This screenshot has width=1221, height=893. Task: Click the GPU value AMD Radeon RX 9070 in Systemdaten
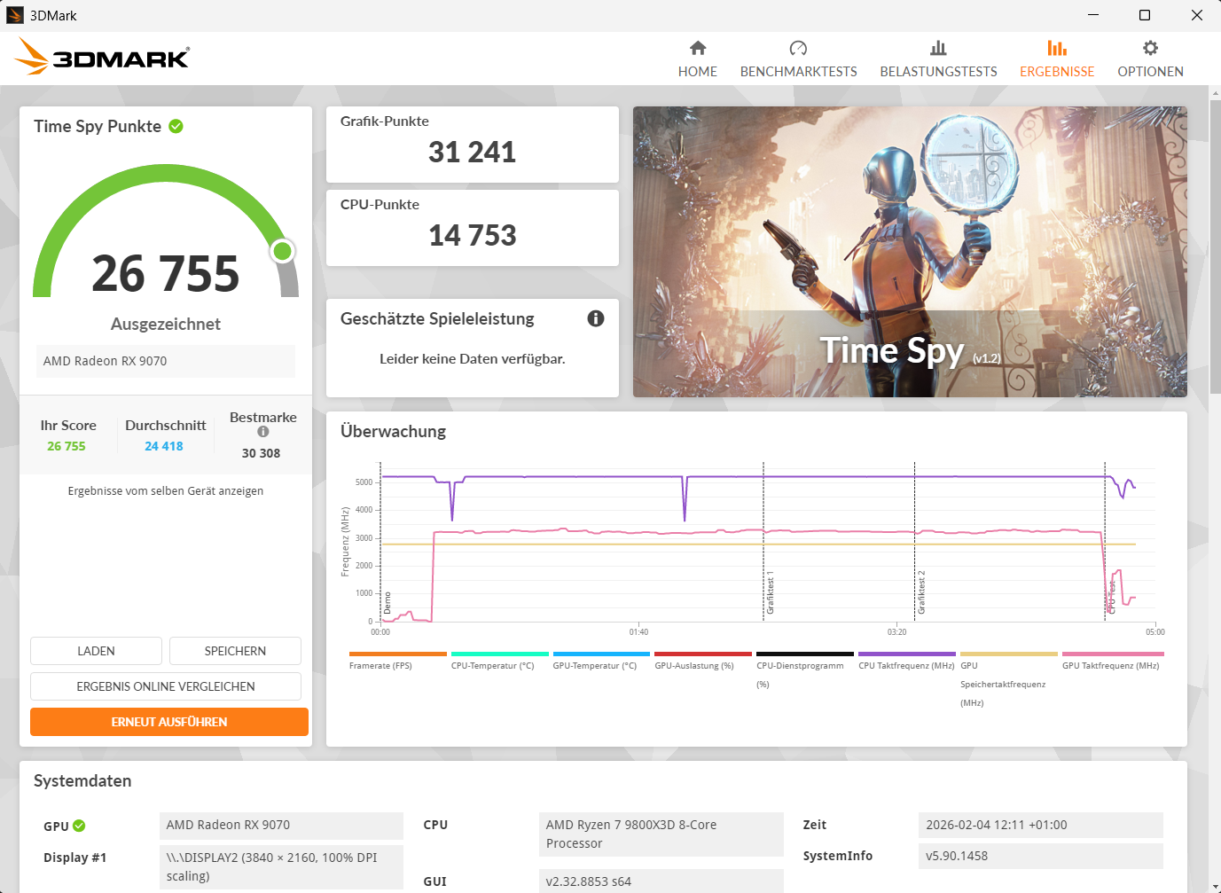coord(282,825)
